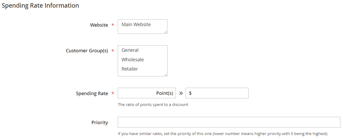Click the Customer Group(s) label
Image resolution: width=343 pixels, height=139 pixels.
point(87,51)
